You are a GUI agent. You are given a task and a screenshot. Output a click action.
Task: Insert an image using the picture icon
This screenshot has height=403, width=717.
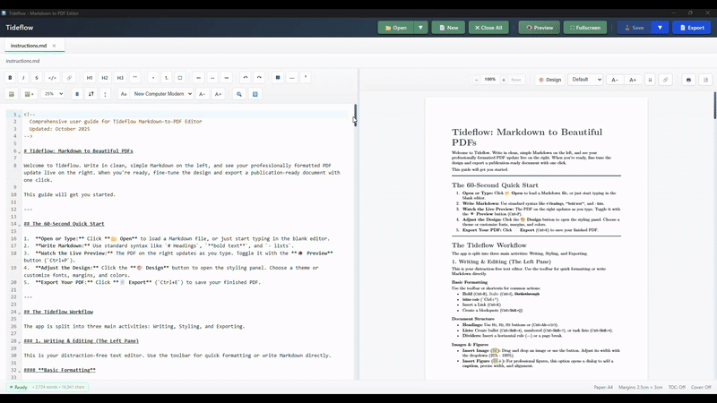pos(11,94)
